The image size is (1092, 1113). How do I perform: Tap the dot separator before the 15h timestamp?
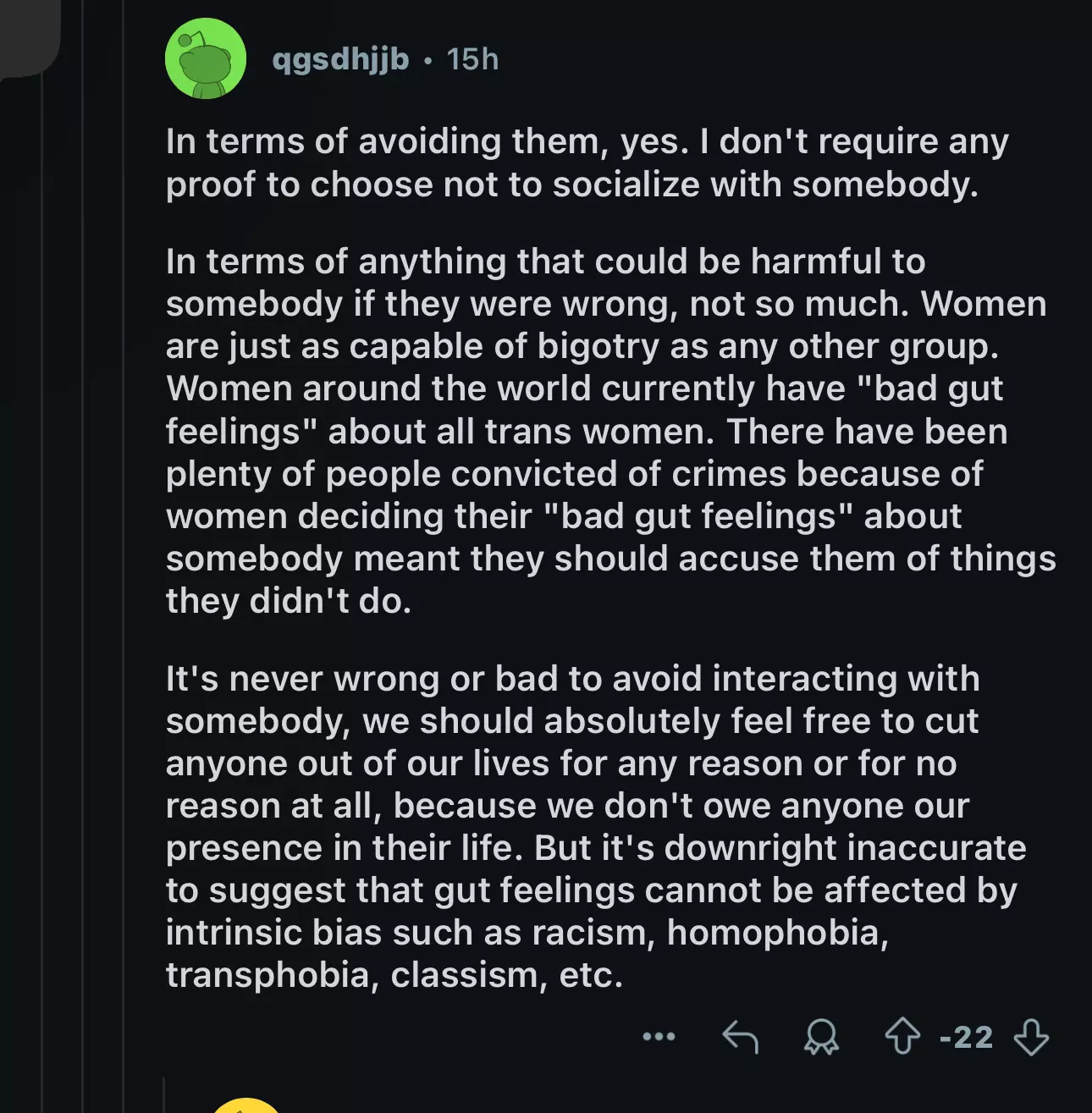428,60
